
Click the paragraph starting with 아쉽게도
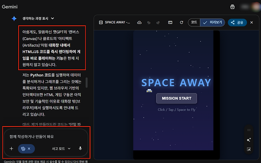point(51,48)
